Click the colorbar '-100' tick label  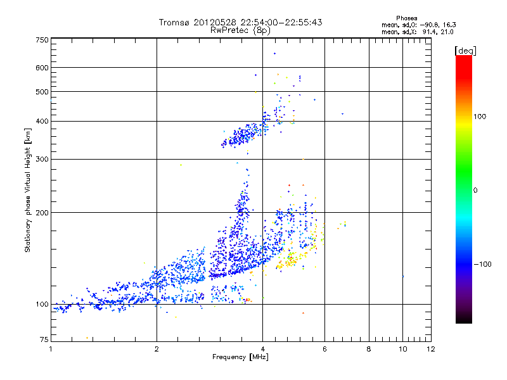coord(482,264)
